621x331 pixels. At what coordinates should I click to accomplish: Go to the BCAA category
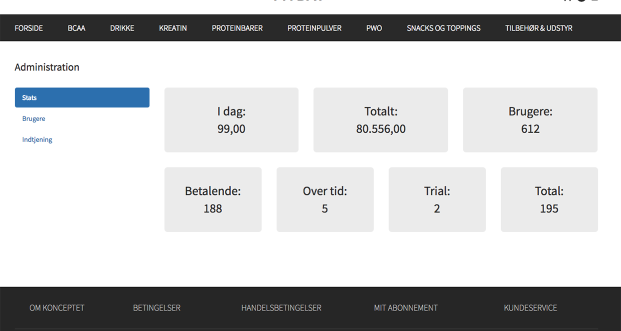click(x=76, y=28)
